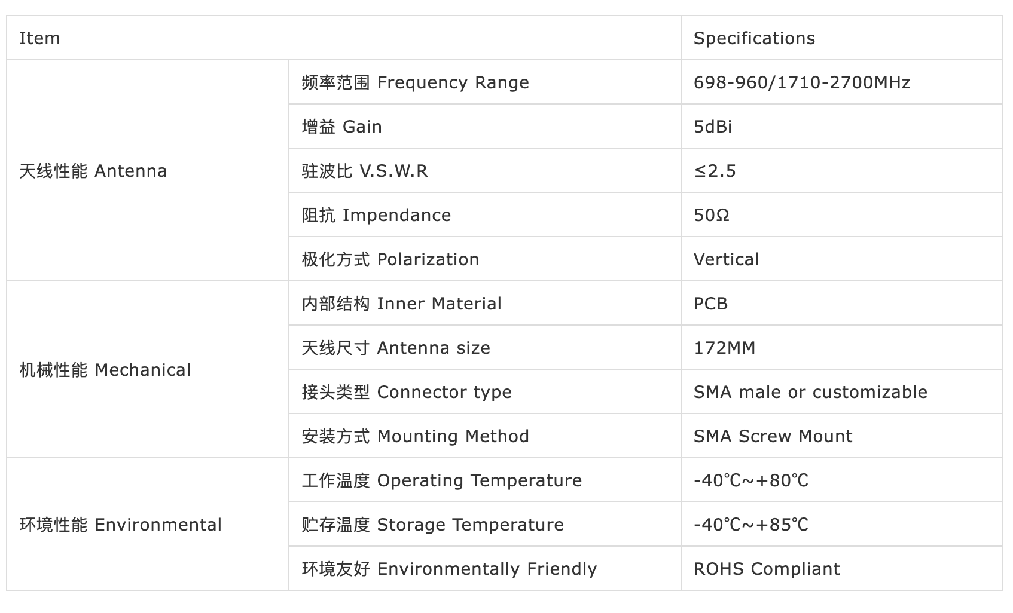The image size is (1013, 613).
Task: Select the Impendance row label
Action: tap(484, 215)
